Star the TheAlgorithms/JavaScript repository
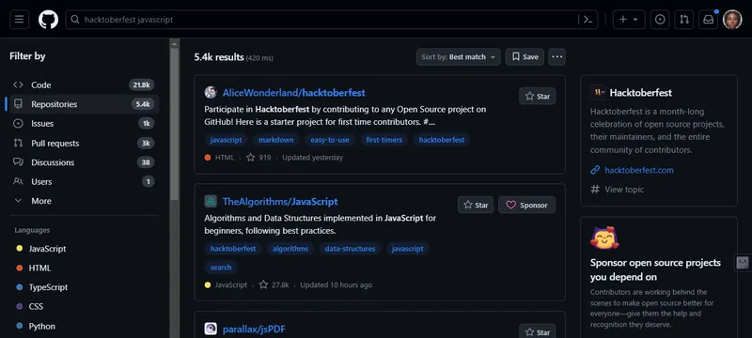 476,205
